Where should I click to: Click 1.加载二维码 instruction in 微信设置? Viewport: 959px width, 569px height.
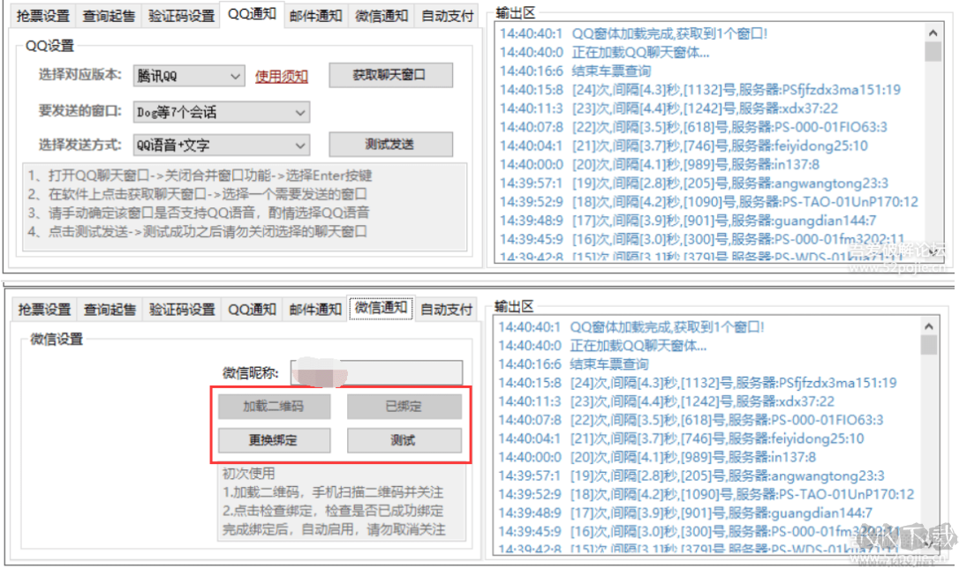333,492
